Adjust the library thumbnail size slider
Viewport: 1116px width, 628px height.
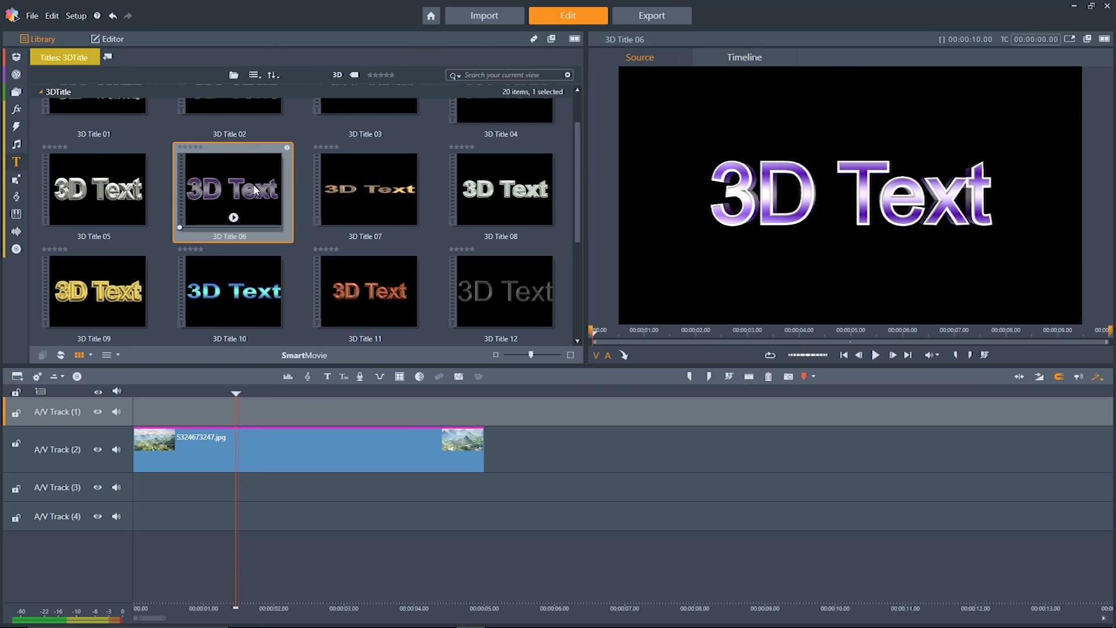click(x=531, y=355)
